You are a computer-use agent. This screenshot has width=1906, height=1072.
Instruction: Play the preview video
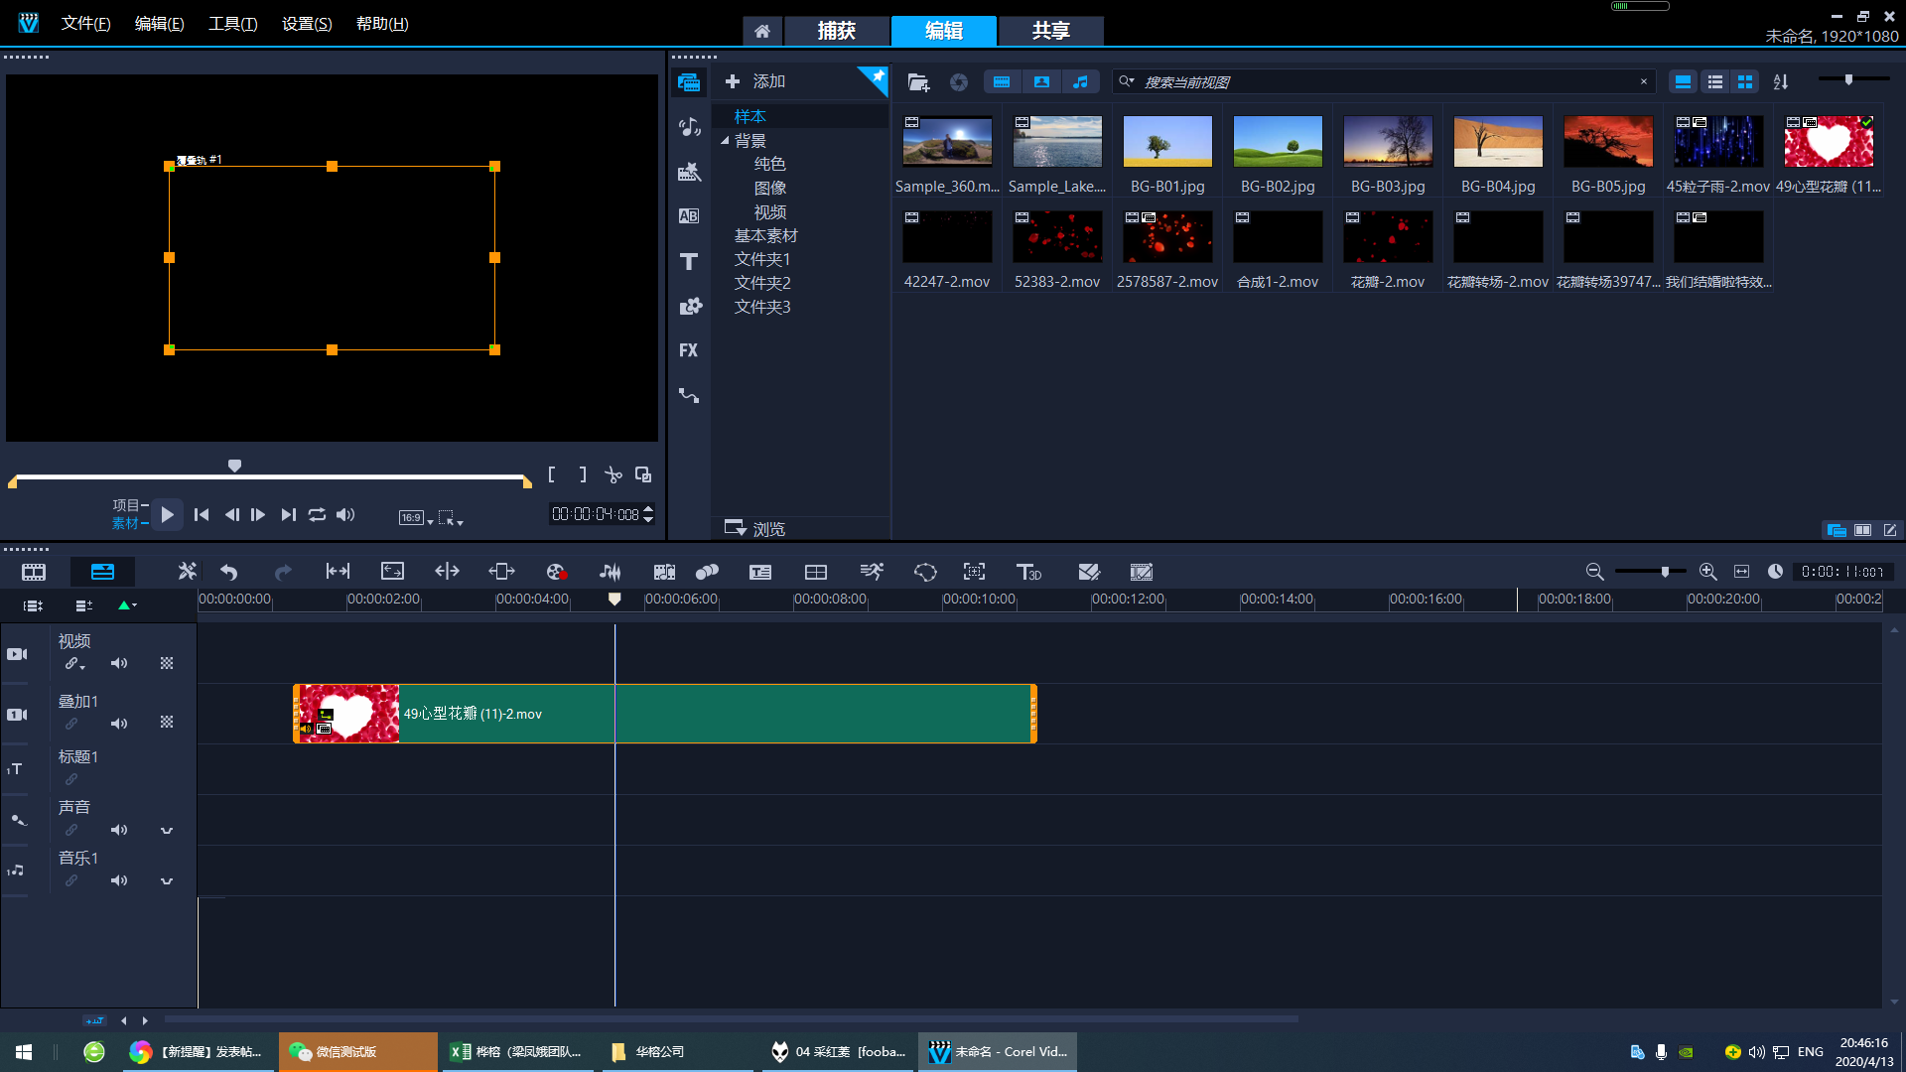click(x=167, y=515)
